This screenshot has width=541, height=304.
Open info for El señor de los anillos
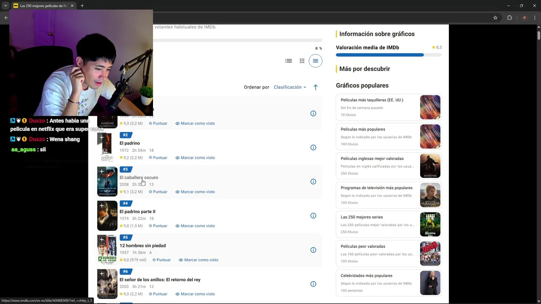pos(313,284)
